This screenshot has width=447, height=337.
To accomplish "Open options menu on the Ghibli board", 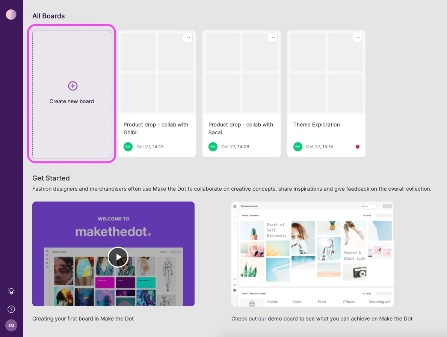I will (188, 37).
